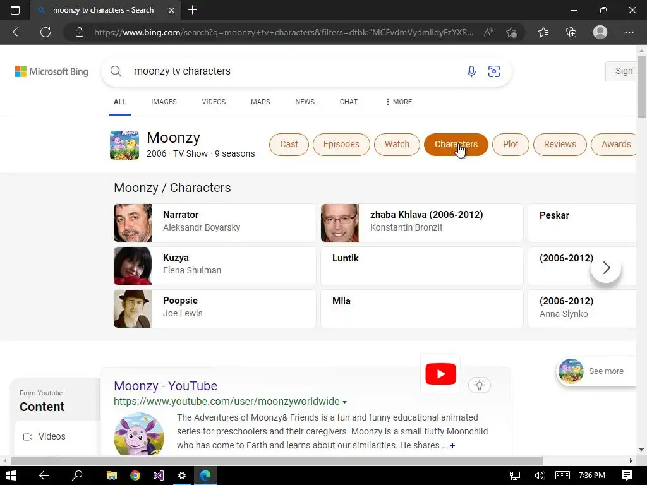Screen dimensions: 647x485
Task: Open the Moonzy - YouTube result link
Action: pyautogui.click(x=166, y=386)
